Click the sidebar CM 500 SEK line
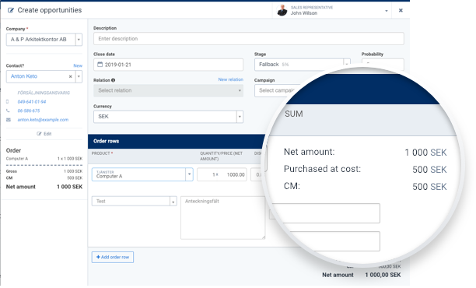Viewport: 476px width, 288px height. pyautogui.click(x=44, y=178)
